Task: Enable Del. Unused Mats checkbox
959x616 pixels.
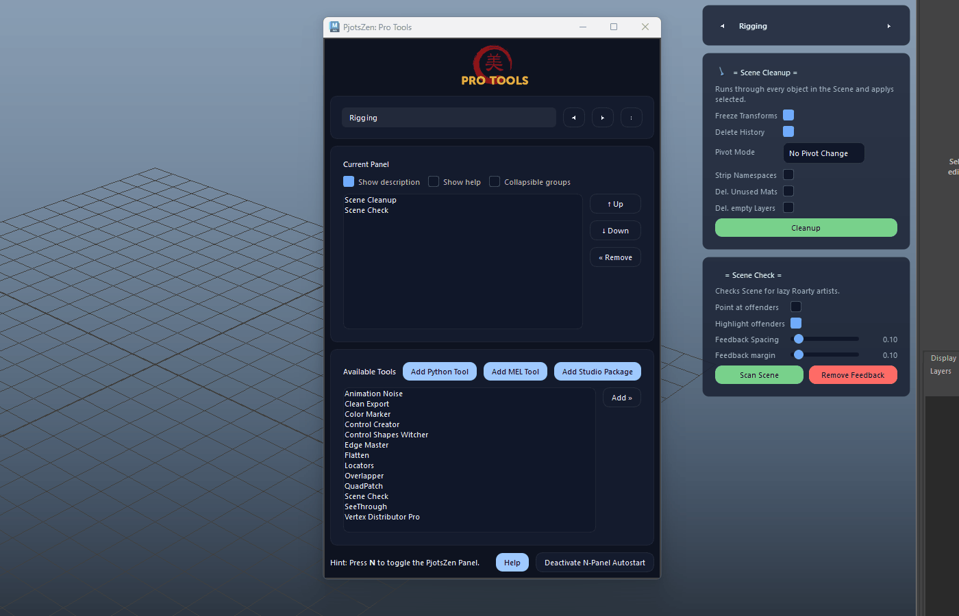Action: tap(788, 191)
